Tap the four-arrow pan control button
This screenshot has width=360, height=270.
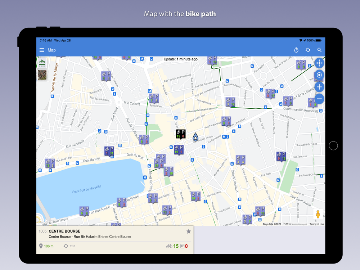(319, 63)
